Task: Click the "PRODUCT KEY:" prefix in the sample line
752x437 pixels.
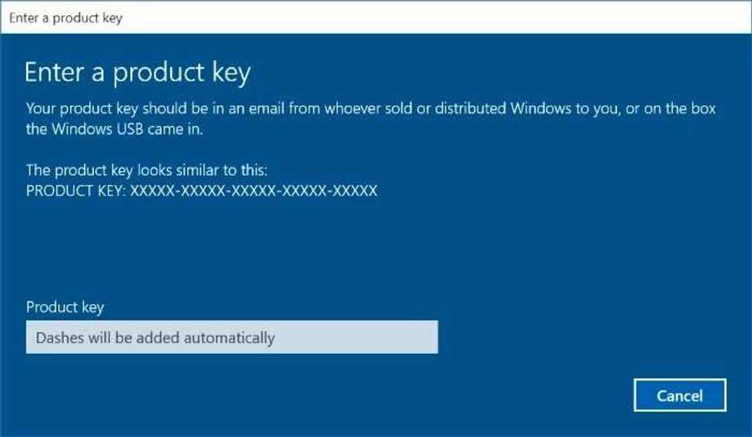Action: pyautogui.click(x=76, y=191)
